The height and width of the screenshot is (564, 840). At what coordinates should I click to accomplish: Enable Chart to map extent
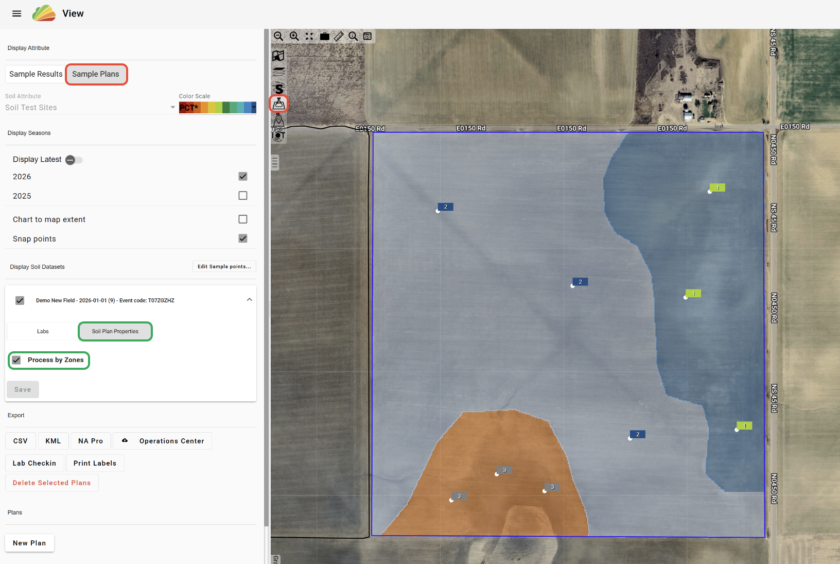(x=243, y=219)
